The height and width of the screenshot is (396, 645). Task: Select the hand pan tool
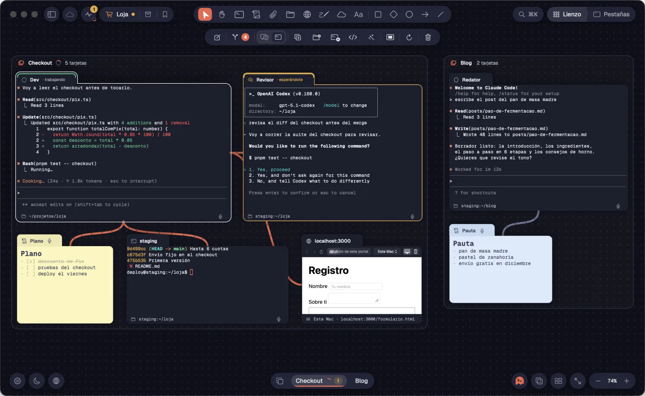222,15
